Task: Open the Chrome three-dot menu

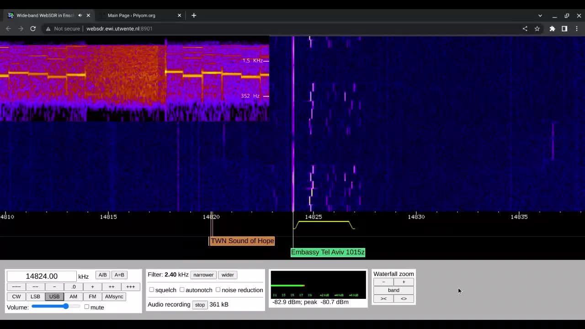Action: (x=577, y=28)
